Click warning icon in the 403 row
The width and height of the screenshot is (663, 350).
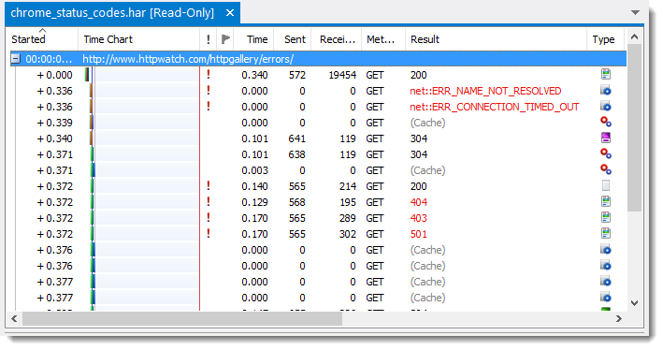[208, 217]
